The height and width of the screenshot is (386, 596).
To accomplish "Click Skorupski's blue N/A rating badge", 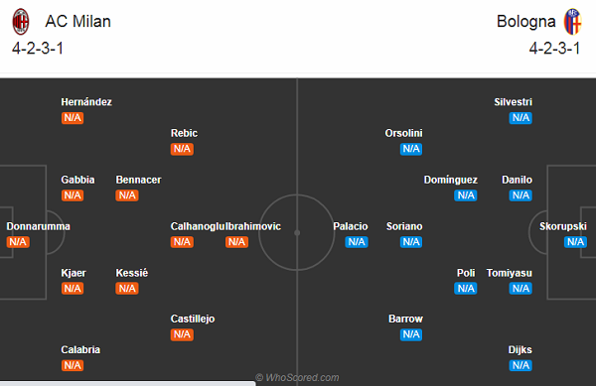I will click(x=575, y=242).
